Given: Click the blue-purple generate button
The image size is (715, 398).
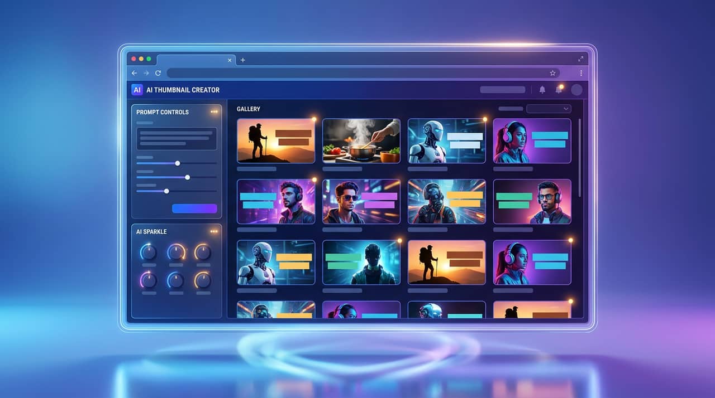Looking at the screenshot, I should click(194, 208).
